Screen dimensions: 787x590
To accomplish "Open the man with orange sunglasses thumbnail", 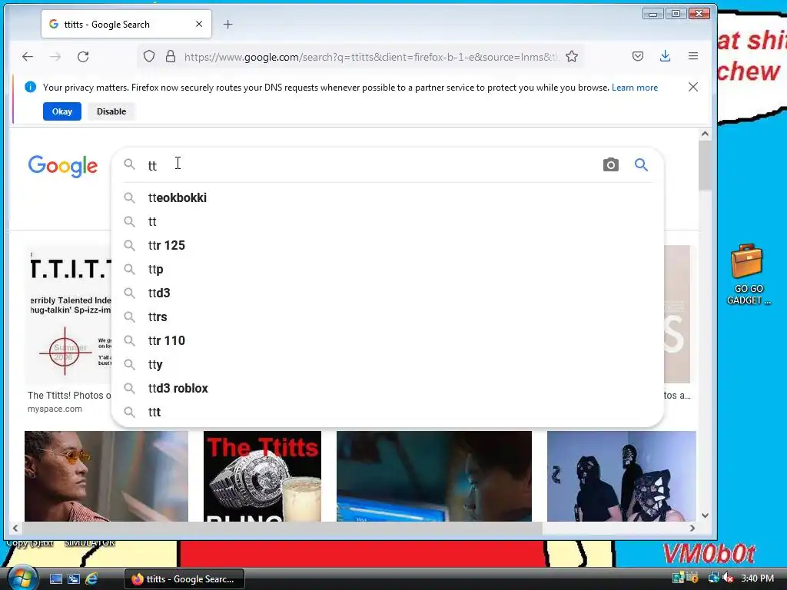I will tap(106, 476).
